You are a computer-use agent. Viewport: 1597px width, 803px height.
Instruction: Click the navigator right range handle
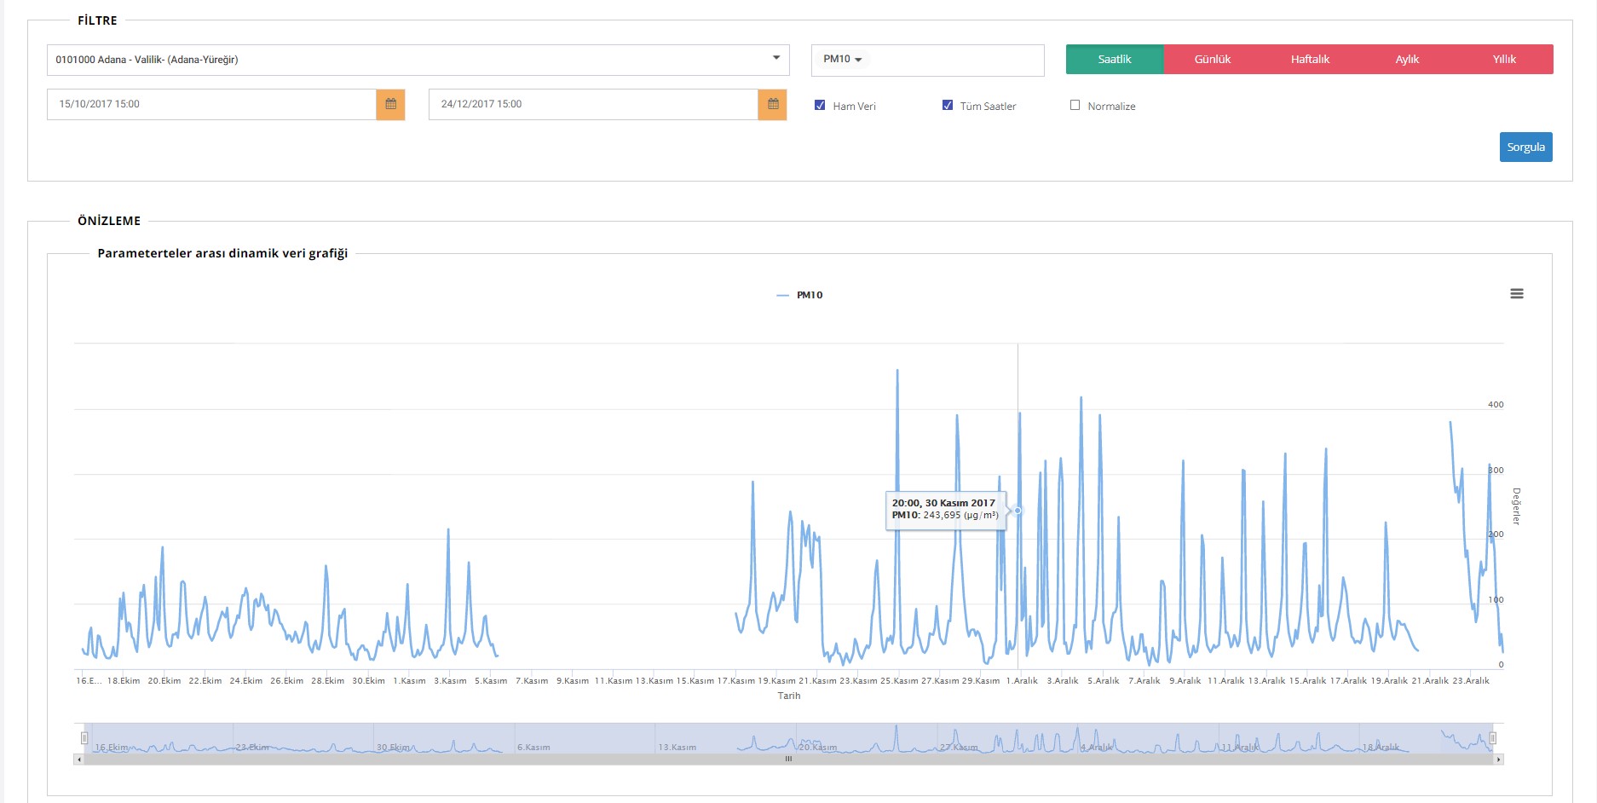[x=1492, y=738]
